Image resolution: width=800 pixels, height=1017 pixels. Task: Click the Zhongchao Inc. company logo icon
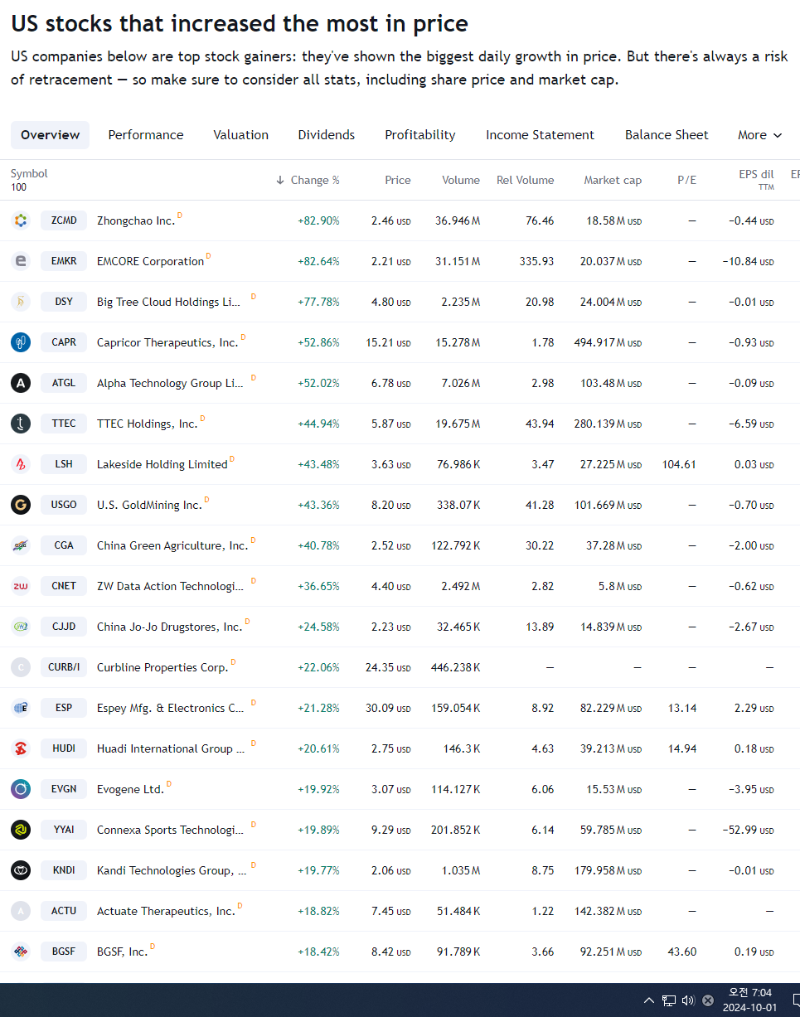(21, 220)
